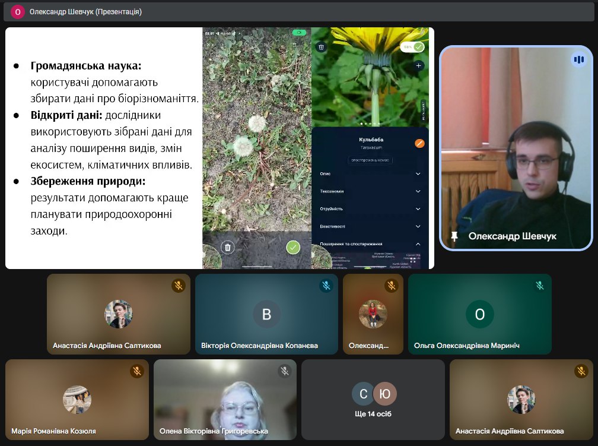
Task: Click muted mic icon on Ольга Мариніч tile
Action: [x=539, y=286]
